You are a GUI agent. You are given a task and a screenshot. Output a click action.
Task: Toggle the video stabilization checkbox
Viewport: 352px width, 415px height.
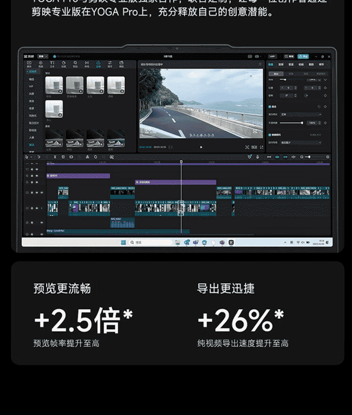[270, 135]
